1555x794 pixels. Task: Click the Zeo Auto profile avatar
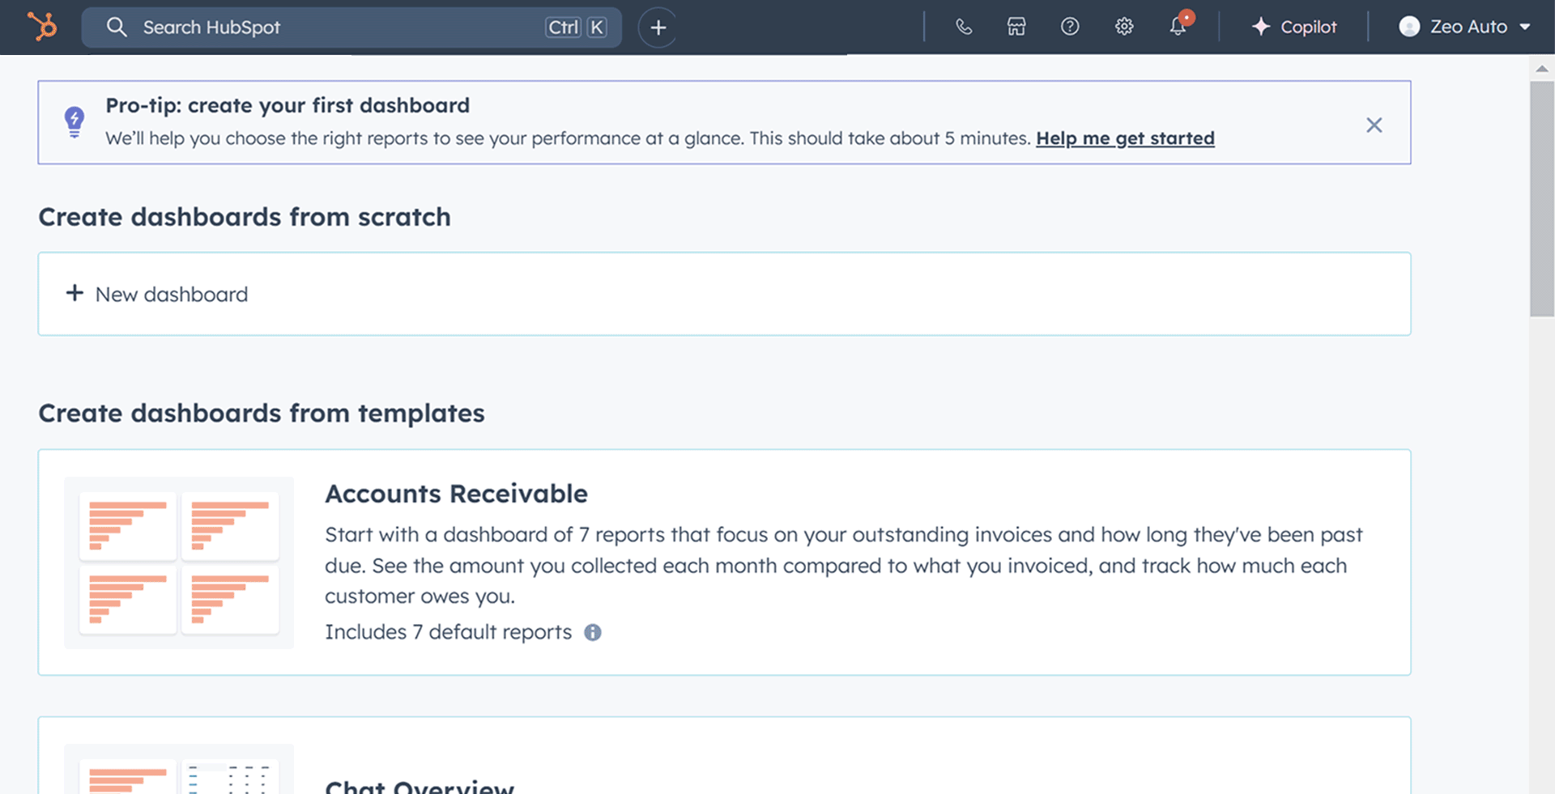pos(1409,27)
